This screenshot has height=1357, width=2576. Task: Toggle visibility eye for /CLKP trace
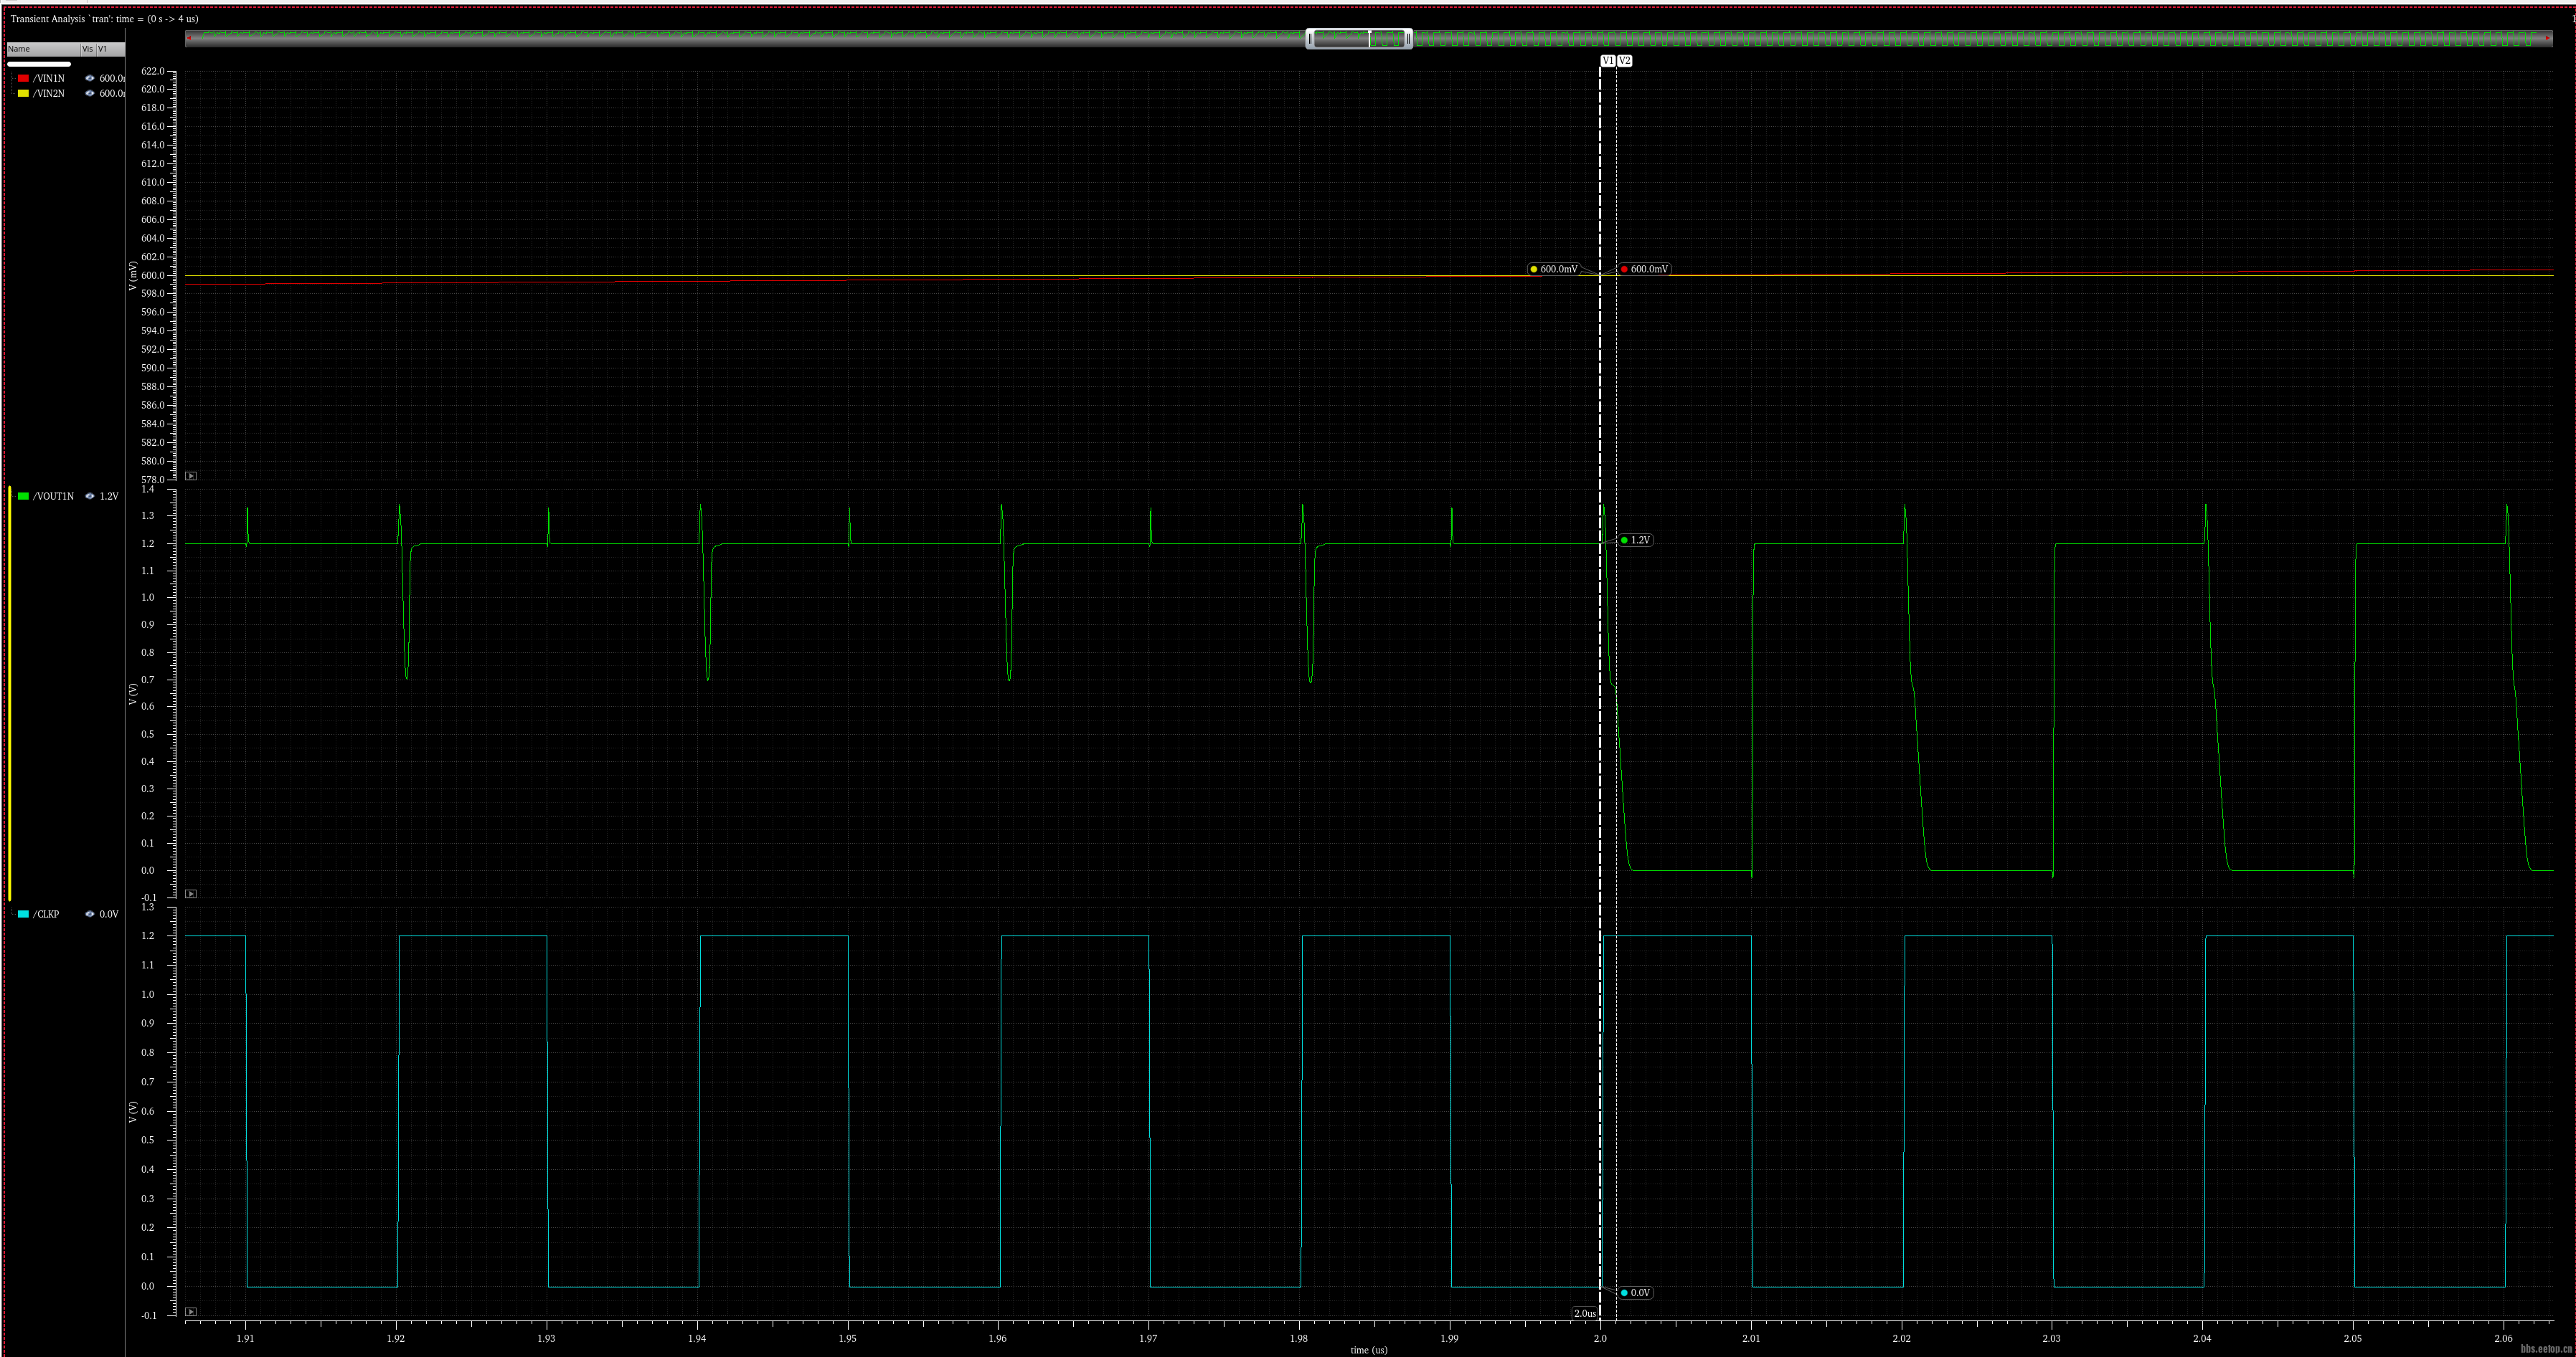[x=90, y=913]
